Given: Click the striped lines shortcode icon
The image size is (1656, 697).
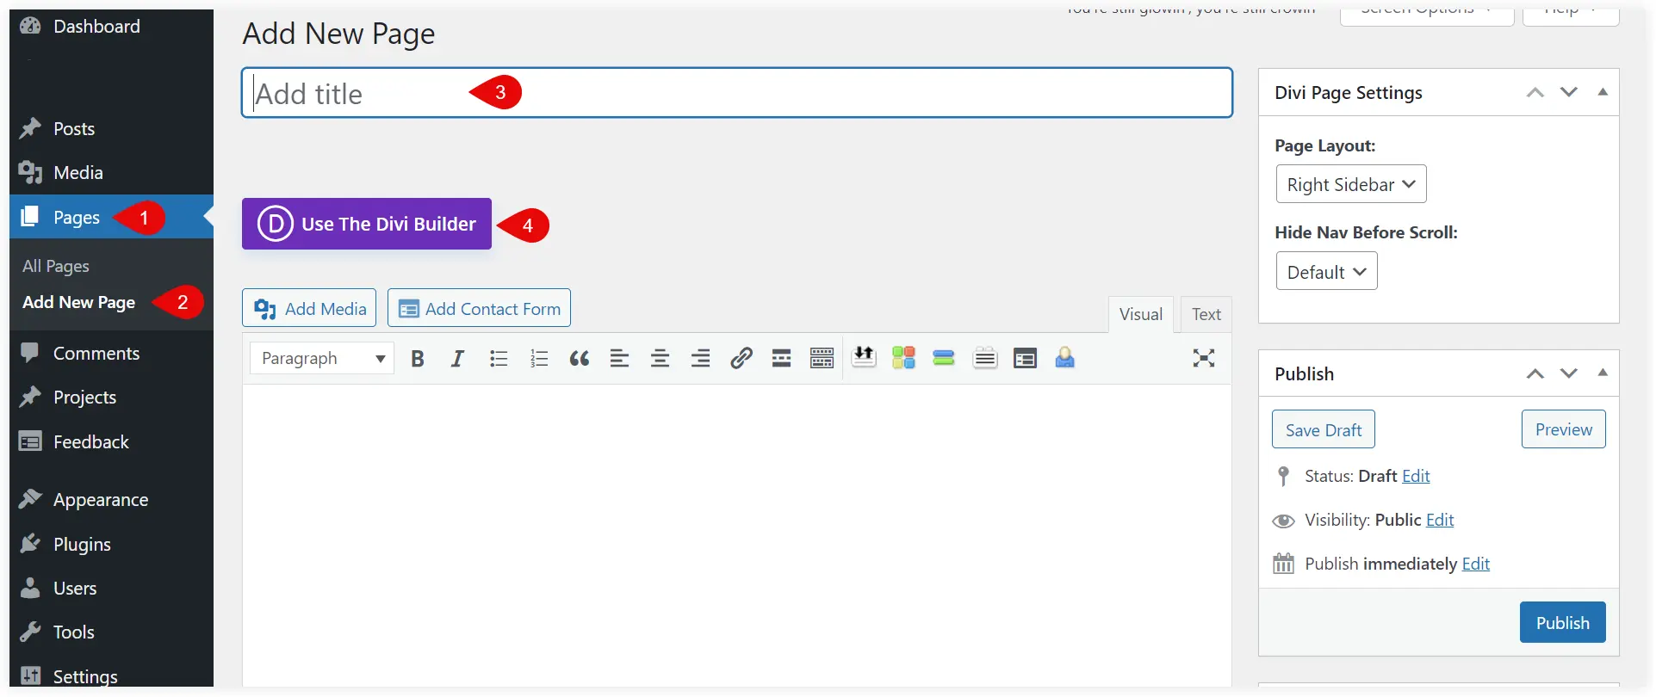Looking at the screenshot, I should click(x=985, y=358).
